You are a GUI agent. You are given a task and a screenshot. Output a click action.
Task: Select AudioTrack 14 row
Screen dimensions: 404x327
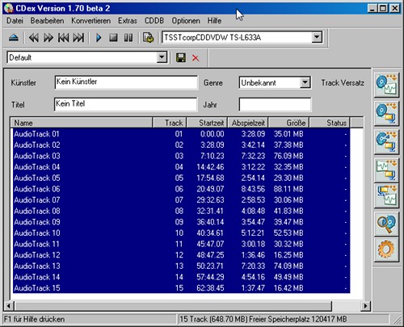coord(181,277)
